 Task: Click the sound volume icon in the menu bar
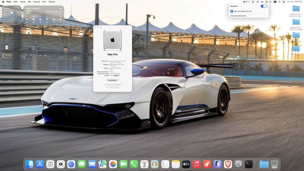click(x=262, y=2)
